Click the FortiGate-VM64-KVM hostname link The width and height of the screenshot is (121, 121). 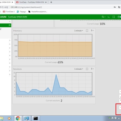(x=18, y=17)
